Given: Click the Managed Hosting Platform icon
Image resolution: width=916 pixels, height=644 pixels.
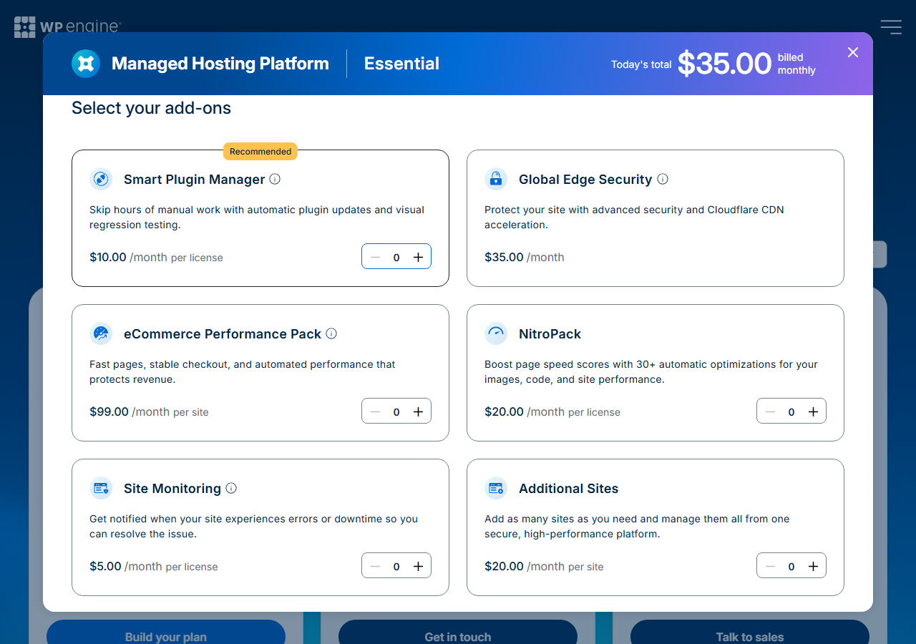Looking at the screenshot, I should [x=86, y=64].
